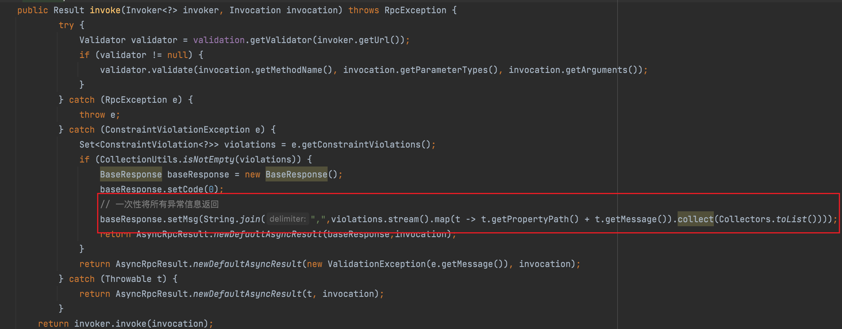The image size is (842, 329).
Task: Click 'Set<ConstraintViolation<?>>' type
Action: coord(149,145)
